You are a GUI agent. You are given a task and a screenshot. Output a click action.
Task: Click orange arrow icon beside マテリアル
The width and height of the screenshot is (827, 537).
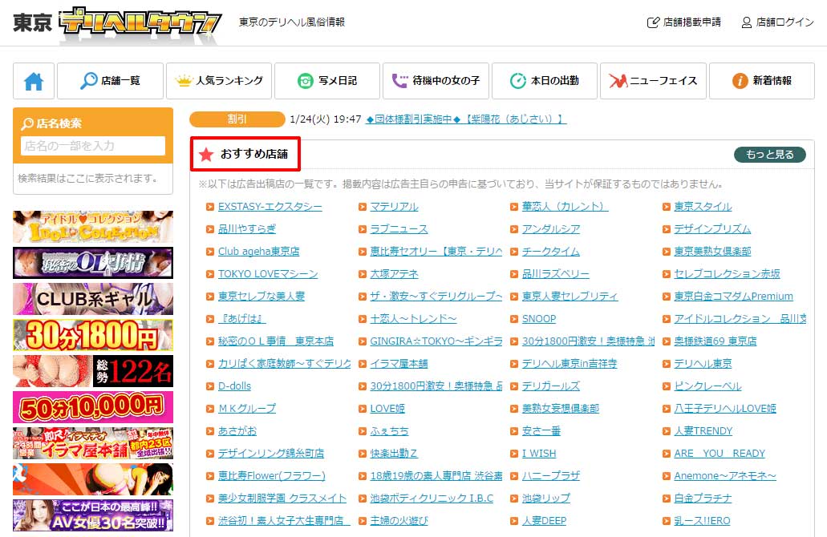pyautogui.click(x=363, y=207)
